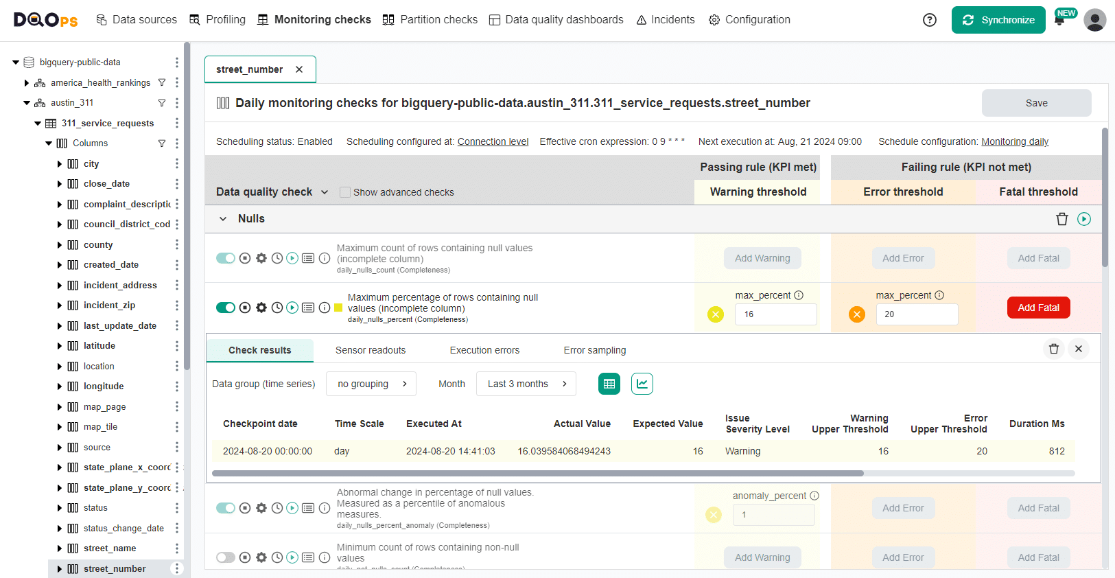Open three-dot menu for bigquery-public-data
1115x578 pixels.
pos(177,62)
